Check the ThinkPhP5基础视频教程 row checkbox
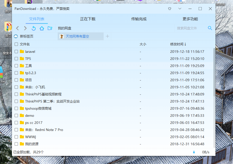The image size is (233, 164). 16,94
